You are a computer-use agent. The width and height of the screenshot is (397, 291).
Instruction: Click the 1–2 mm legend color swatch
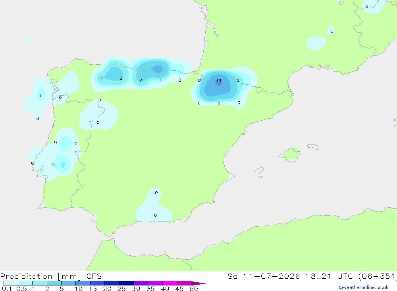[x=40, y=283]
